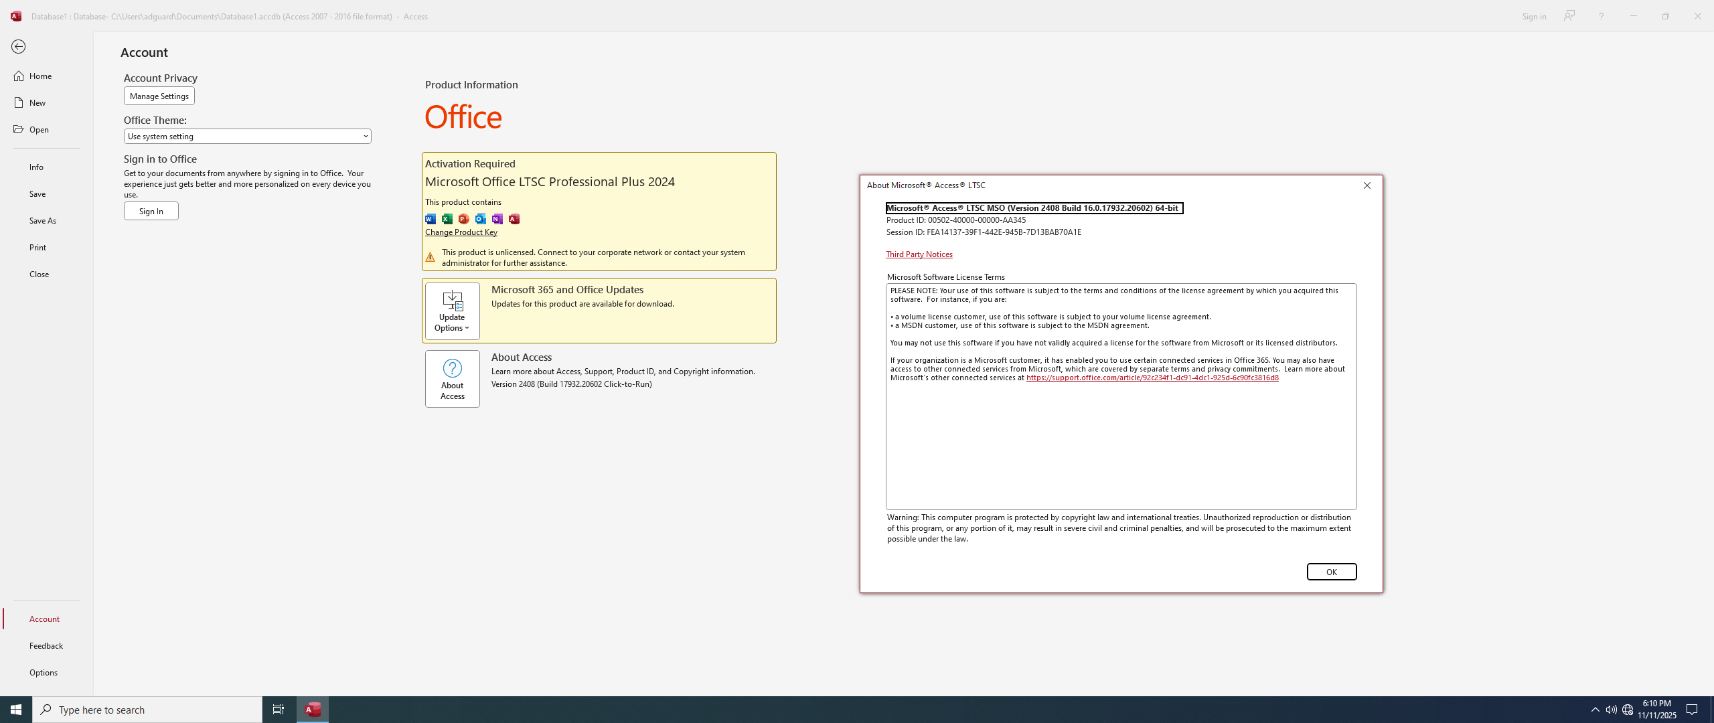This screenshot has width=1714, height=723.
Task: Click the Windows search box
Action: (x=147, y=710)
